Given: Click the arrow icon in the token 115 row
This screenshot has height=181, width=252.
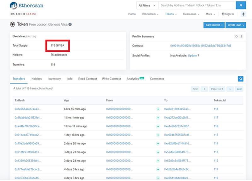Looking at the screenshot, I should [x=158, y=135].
